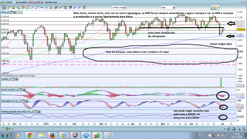Viewport: 247px width, 139px height.
Task: Maximize the Volume panel
Action: pyautogui.click(x=13, y=79)
